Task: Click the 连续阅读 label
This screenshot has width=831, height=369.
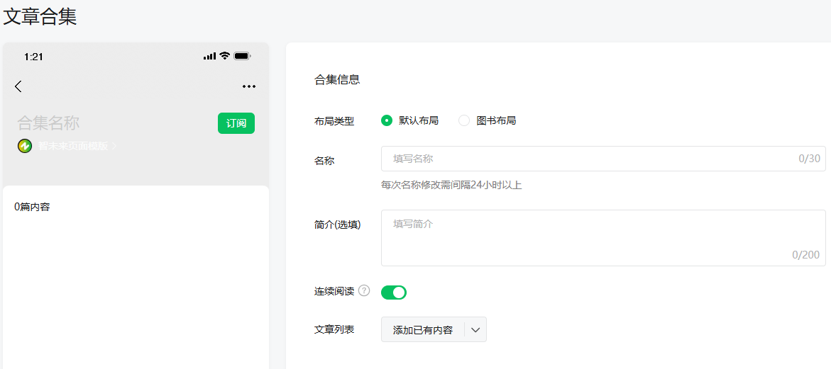Action: (x=334, y=291)
